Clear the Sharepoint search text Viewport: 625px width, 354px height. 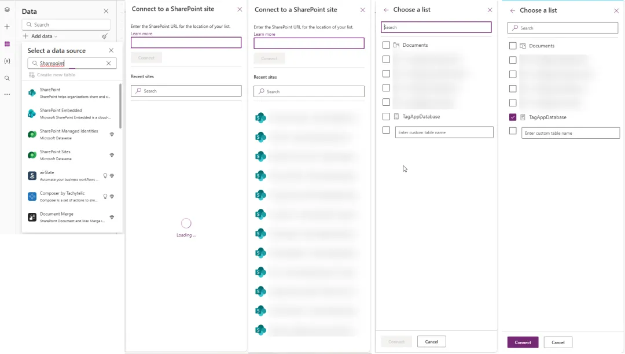tap(108, 63)
